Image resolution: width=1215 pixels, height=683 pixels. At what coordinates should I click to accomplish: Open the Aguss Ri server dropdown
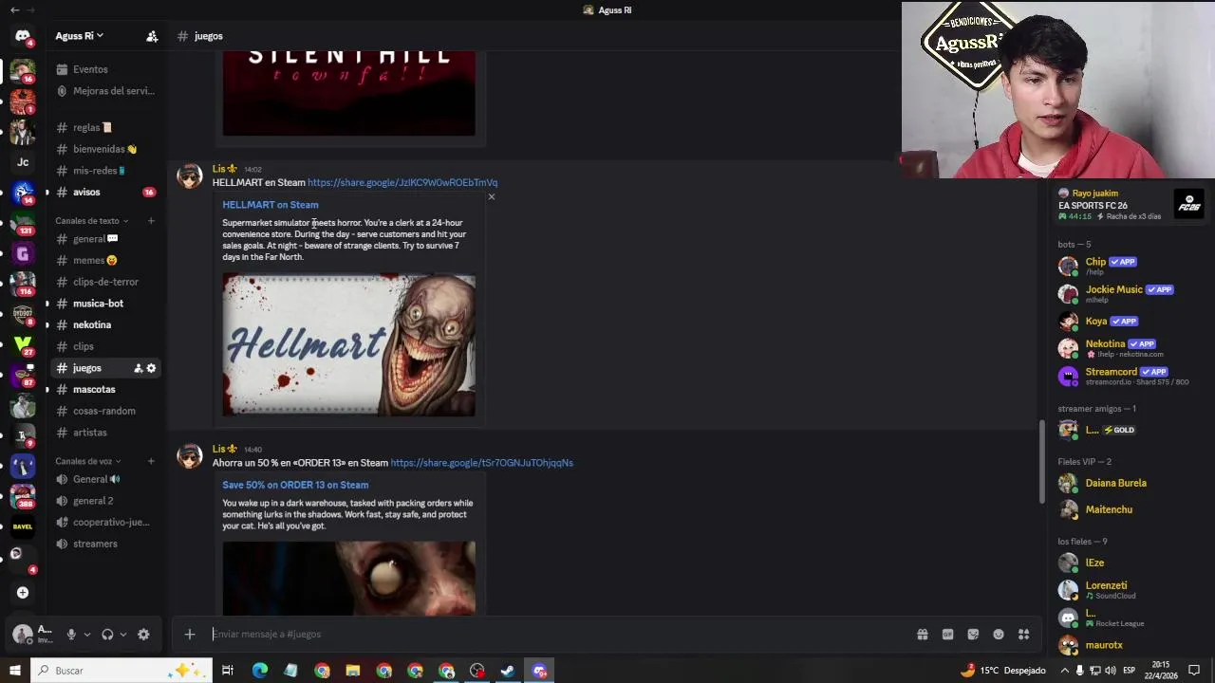80,36
